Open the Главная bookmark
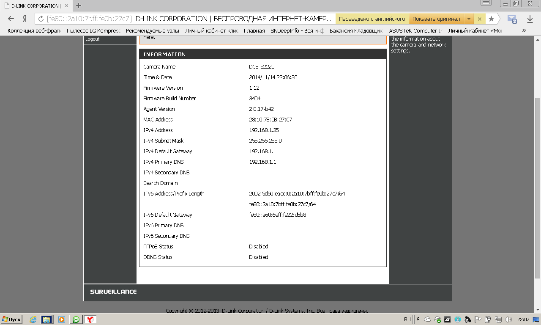The width and height of the screenshot is (541, 325). (x=254, y=30)
